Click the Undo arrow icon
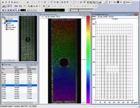 coord(21,2)
